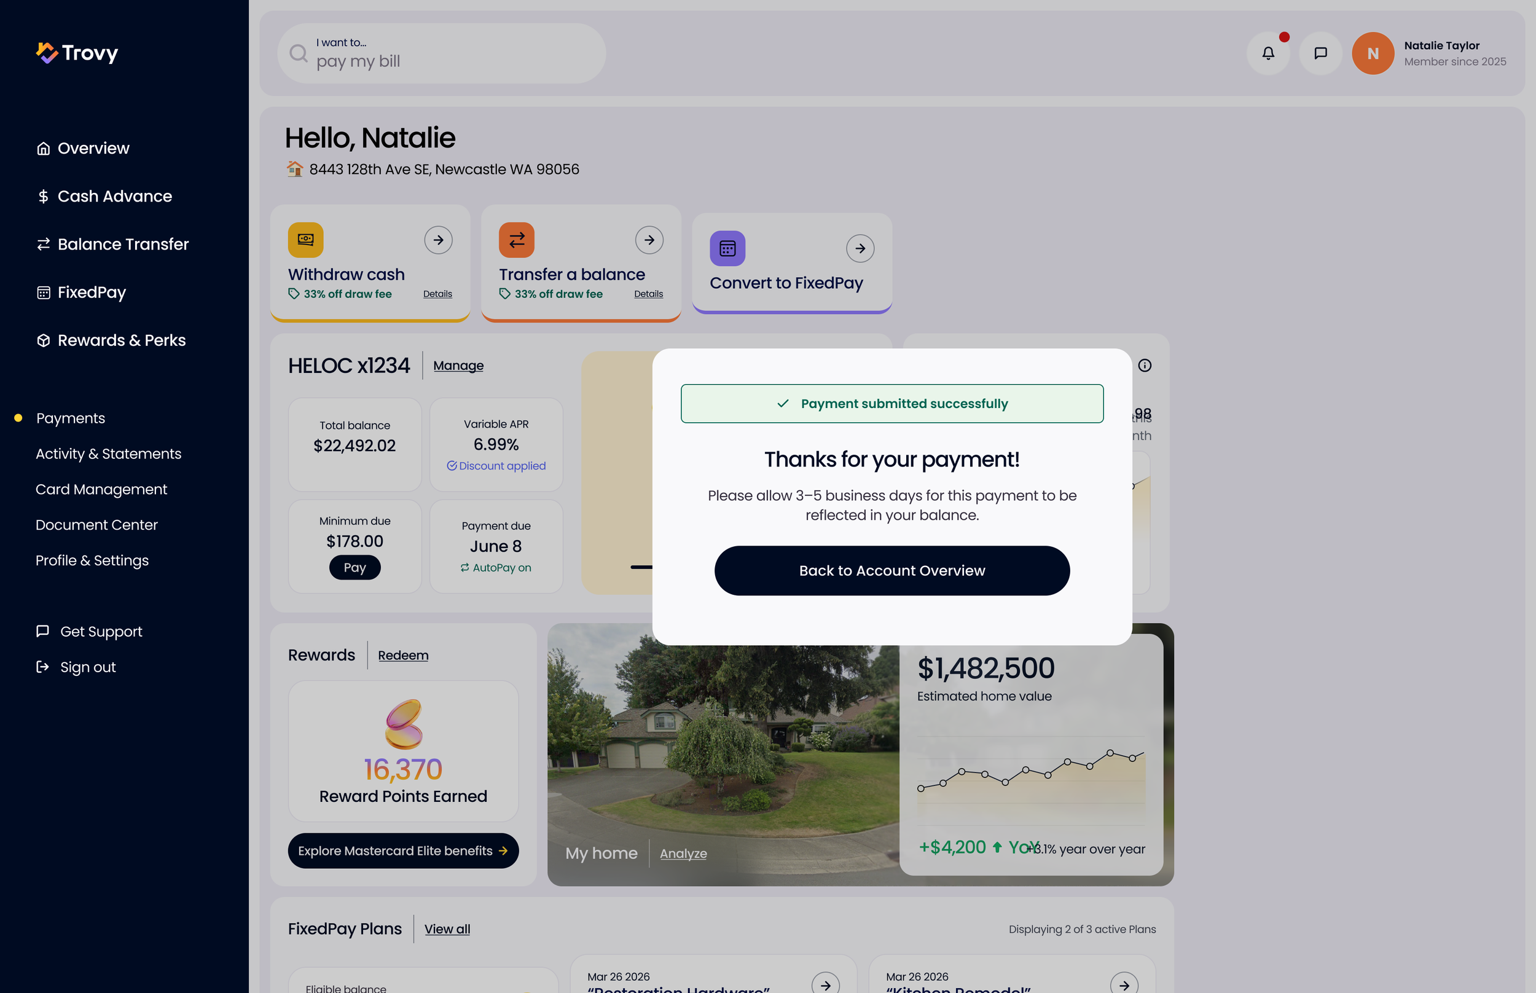
Task: Open the notifications bell
Action: [x=1268, y=53]
